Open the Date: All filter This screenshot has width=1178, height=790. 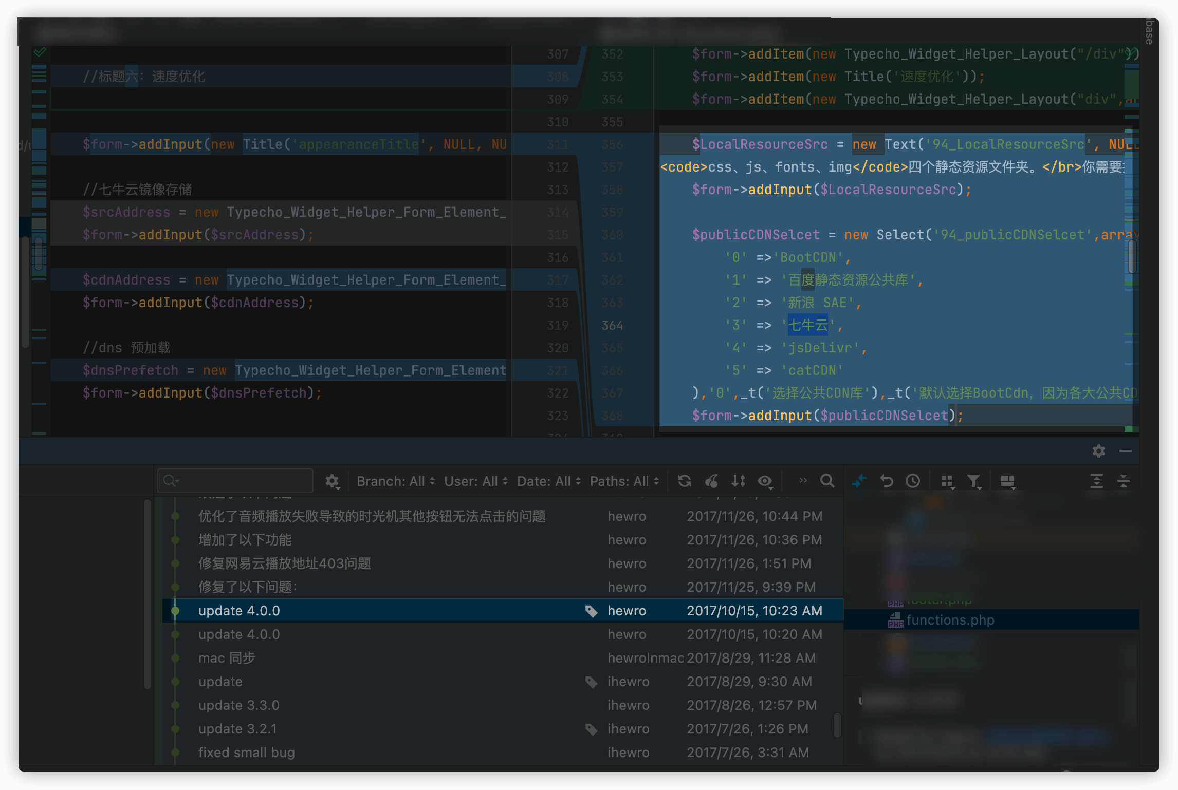click(549, 481)
